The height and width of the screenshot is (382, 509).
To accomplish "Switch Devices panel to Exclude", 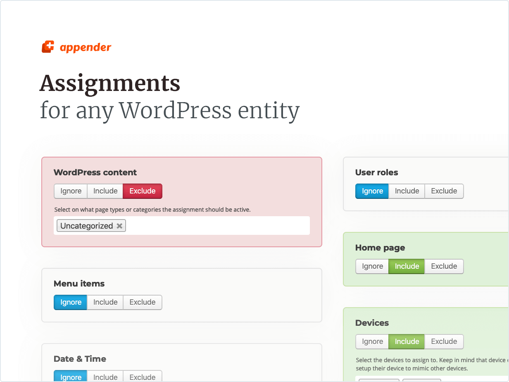I will coord(444,341).
